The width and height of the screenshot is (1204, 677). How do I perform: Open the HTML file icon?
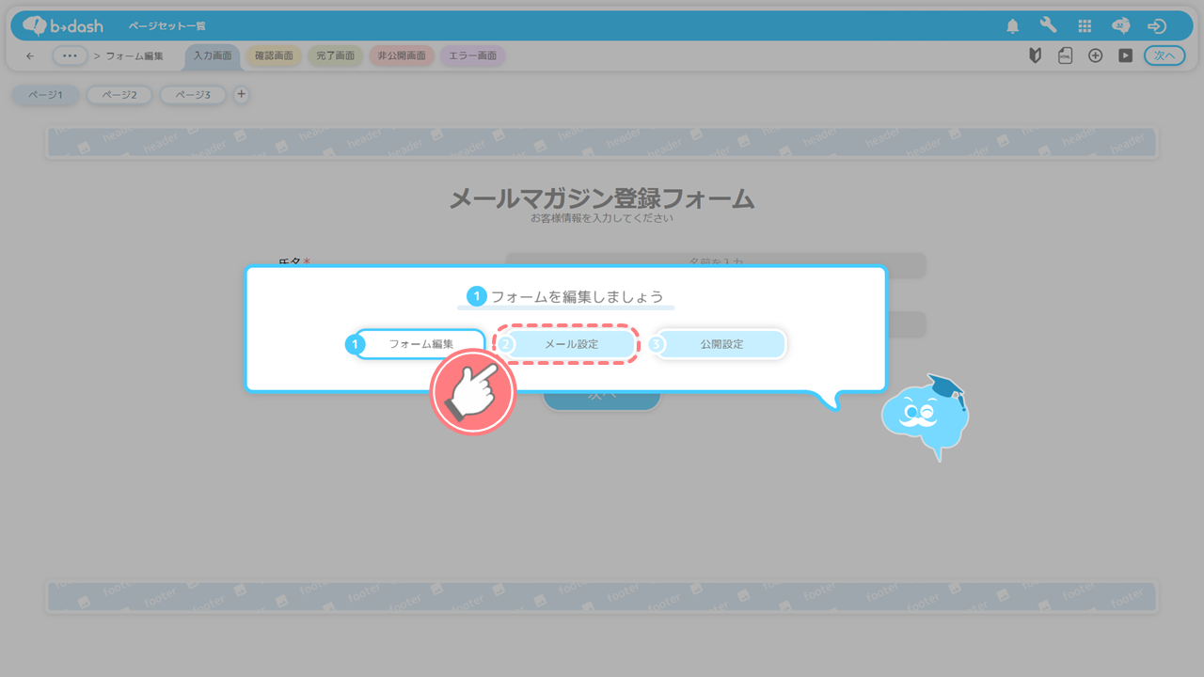point(1065,55)
